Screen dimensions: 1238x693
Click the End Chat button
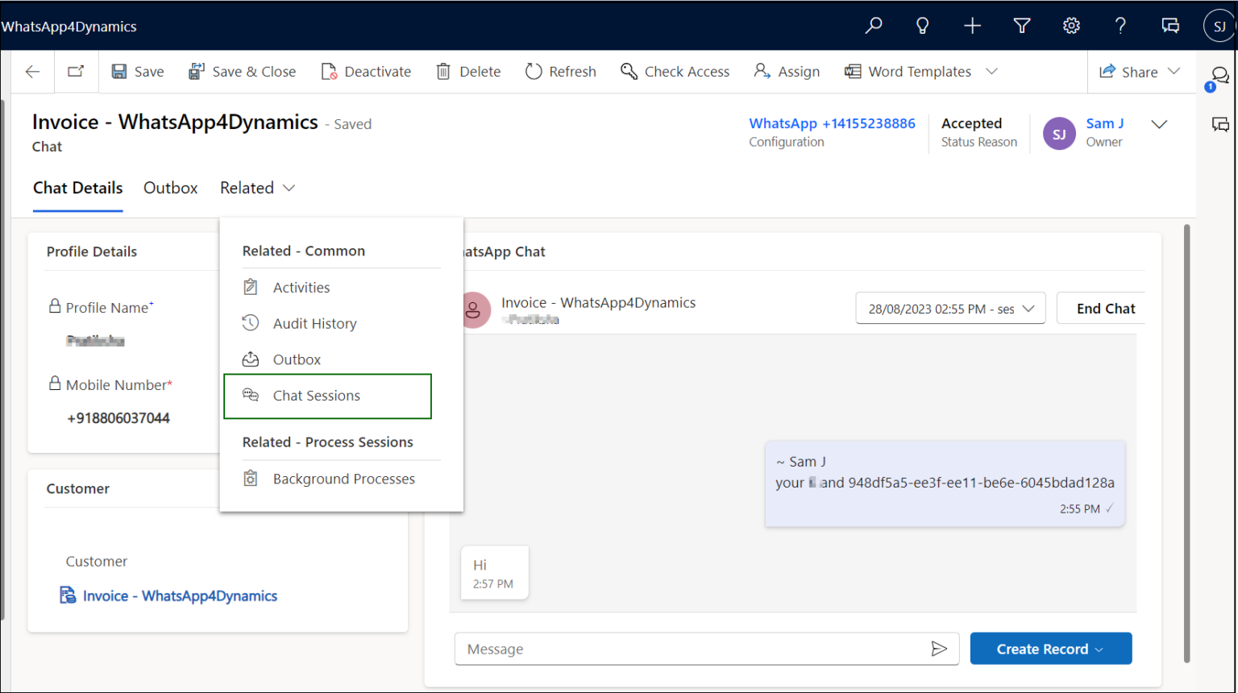[1101, 309]
